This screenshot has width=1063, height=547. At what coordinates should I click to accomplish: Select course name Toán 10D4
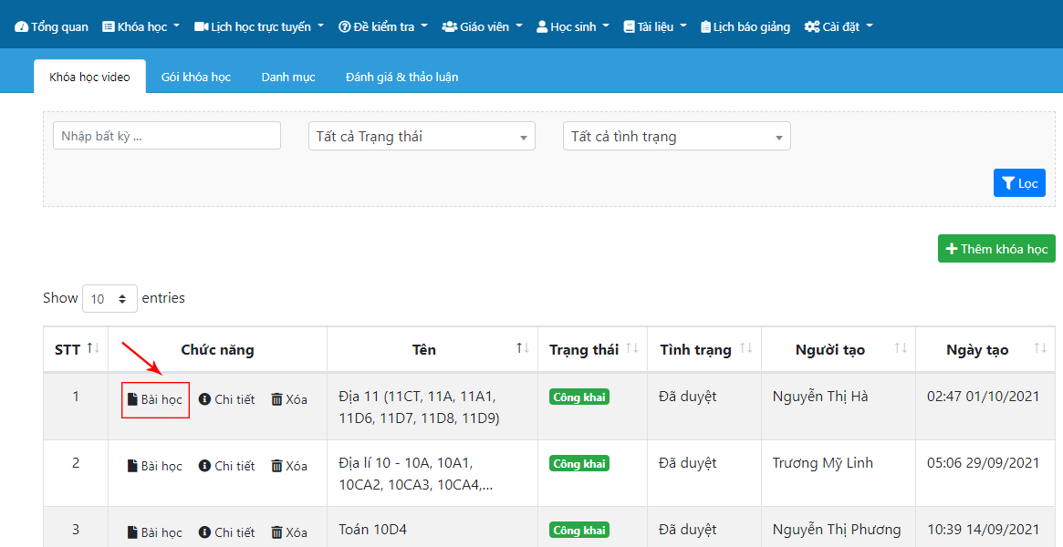pos(372,530)
